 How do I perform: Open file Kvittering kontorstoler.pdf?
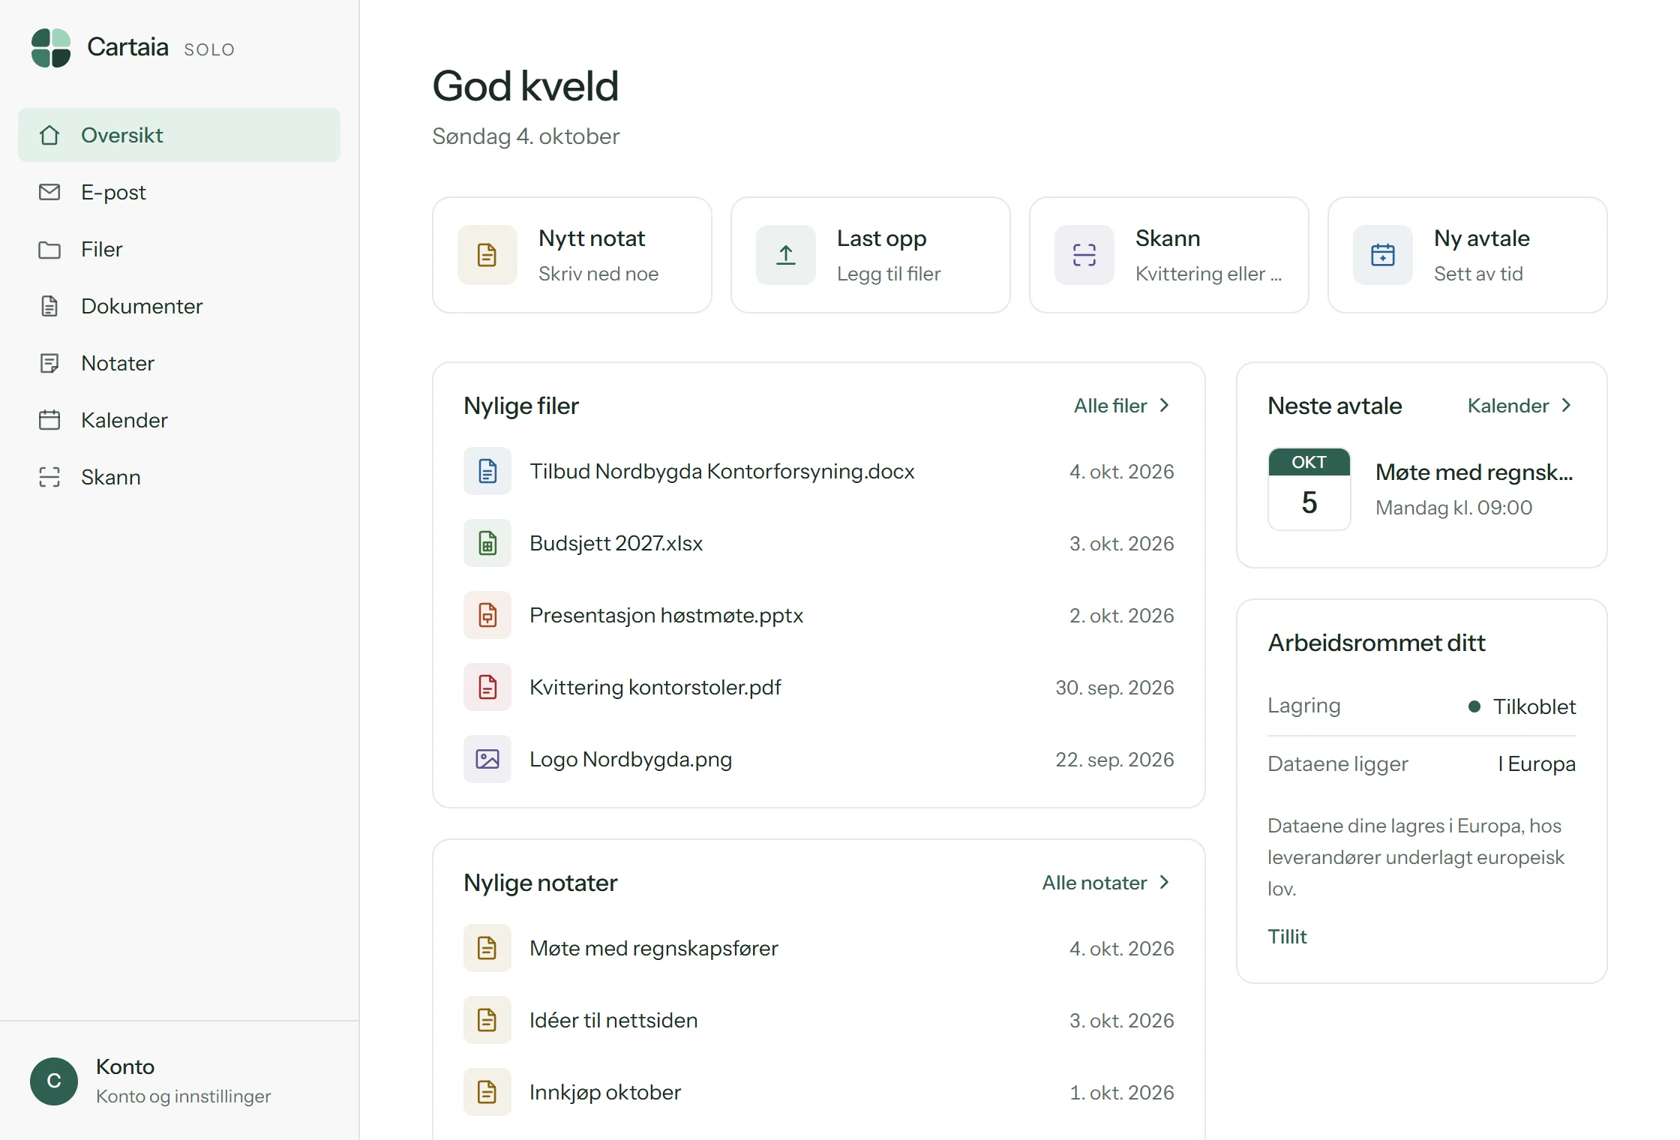(819, 687)
